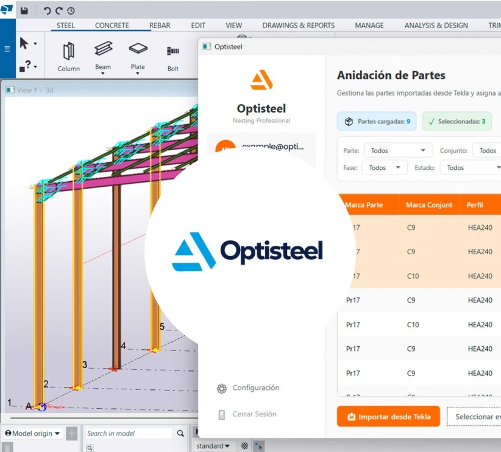Activate the inquire object tool
This screenshot has height=452, width=501.
pyautogui.click(x=25, y=66)
